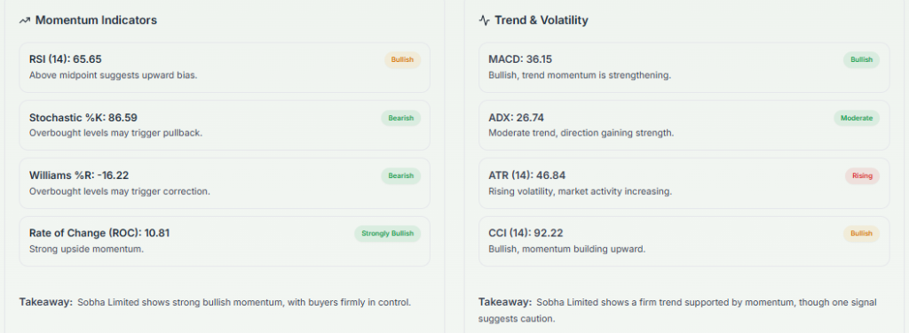Click the Bearish badge on Williams %R
This screenshot has height=333, width=909.
pyautogui.click(x=401, y=175)
